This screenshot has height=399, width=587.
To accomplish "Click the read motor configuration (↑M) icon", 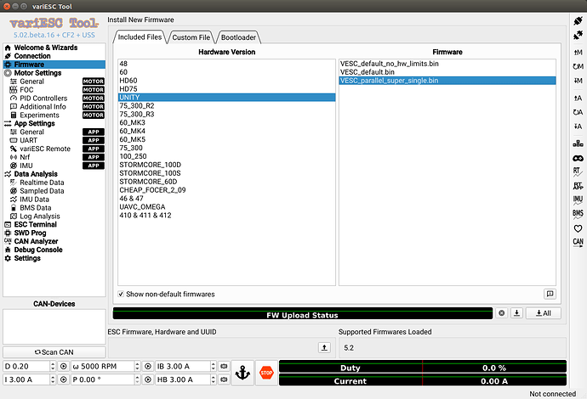I will coord(578,53).
